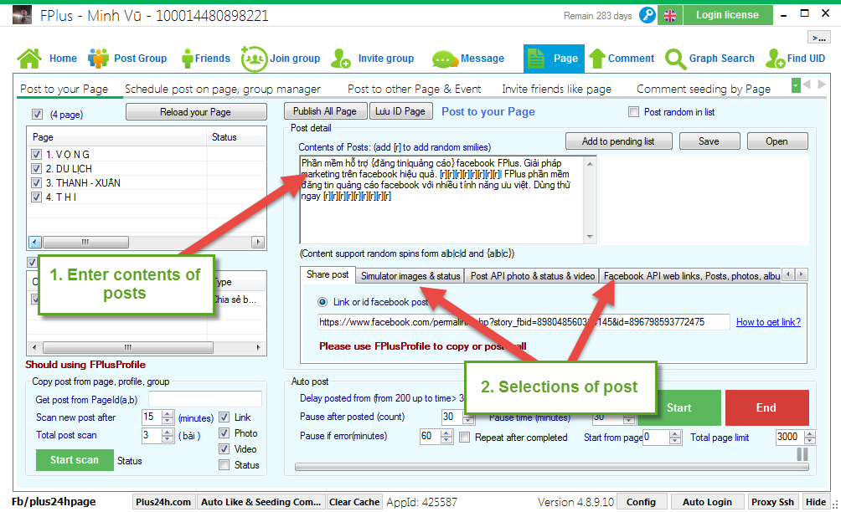841x512 pixels.
Task: Uncheck page 4. T H I
Action: (x=37, y=197)
